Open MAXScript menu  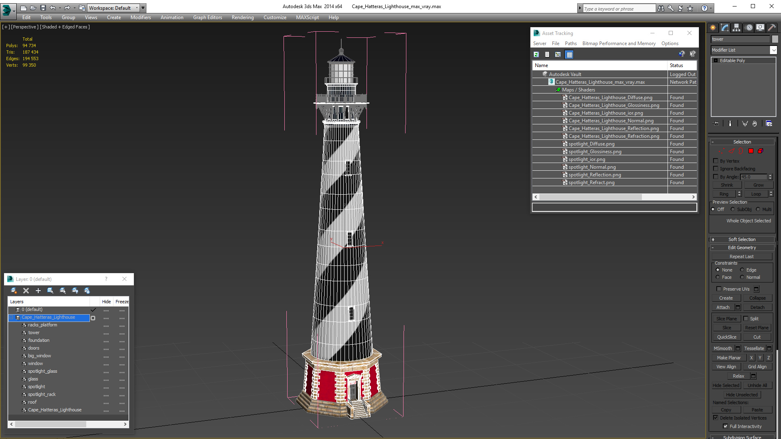308,17
